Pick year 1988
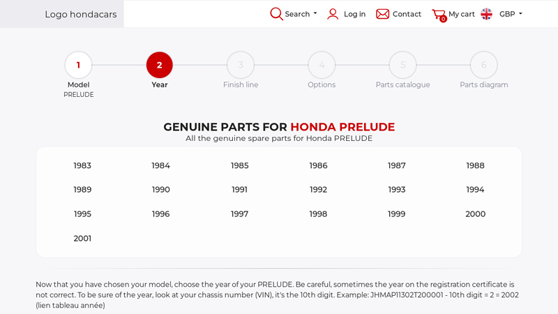558x314 pixels. (x=476, y=165)
